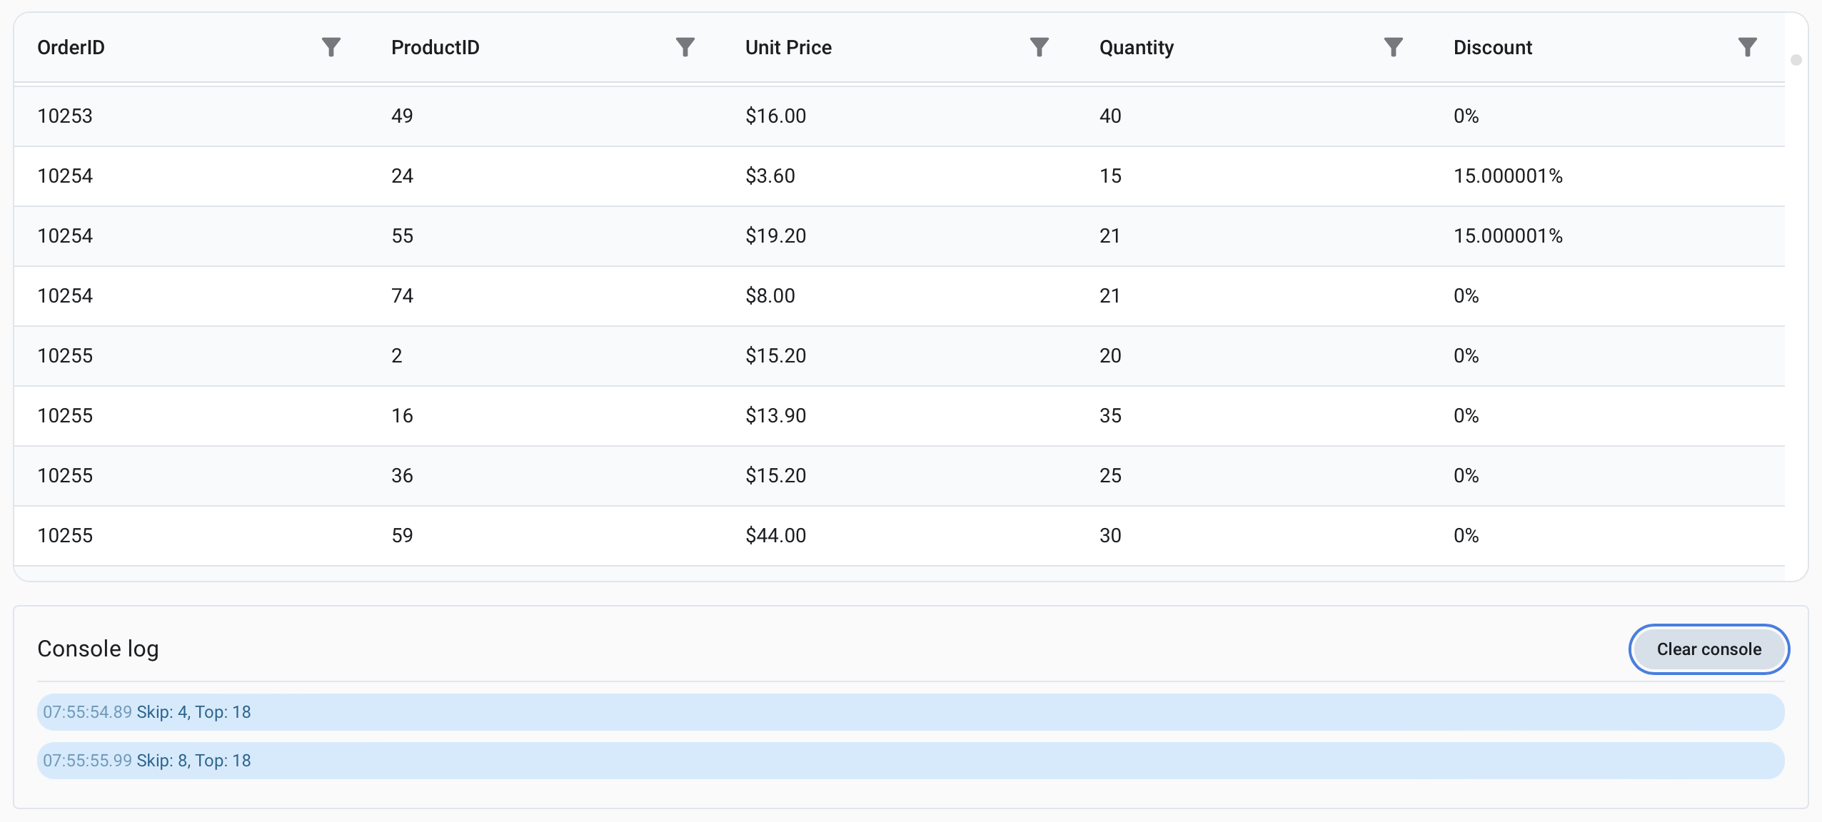Screen dimensions: 1822x822
Task: Select the quantity 15 cell
Action: pyautogui.click(x=1254, y=176)
